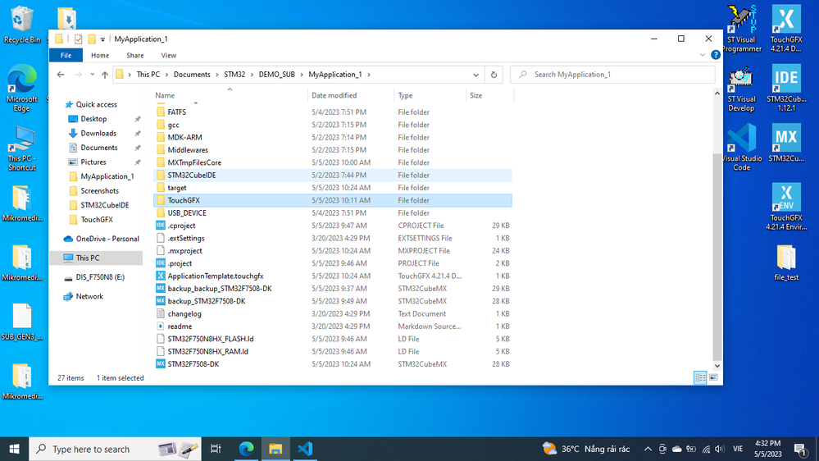Switch to large icons view
The width and height of the screenshot is (819, 461).
[x=713, y=378]
